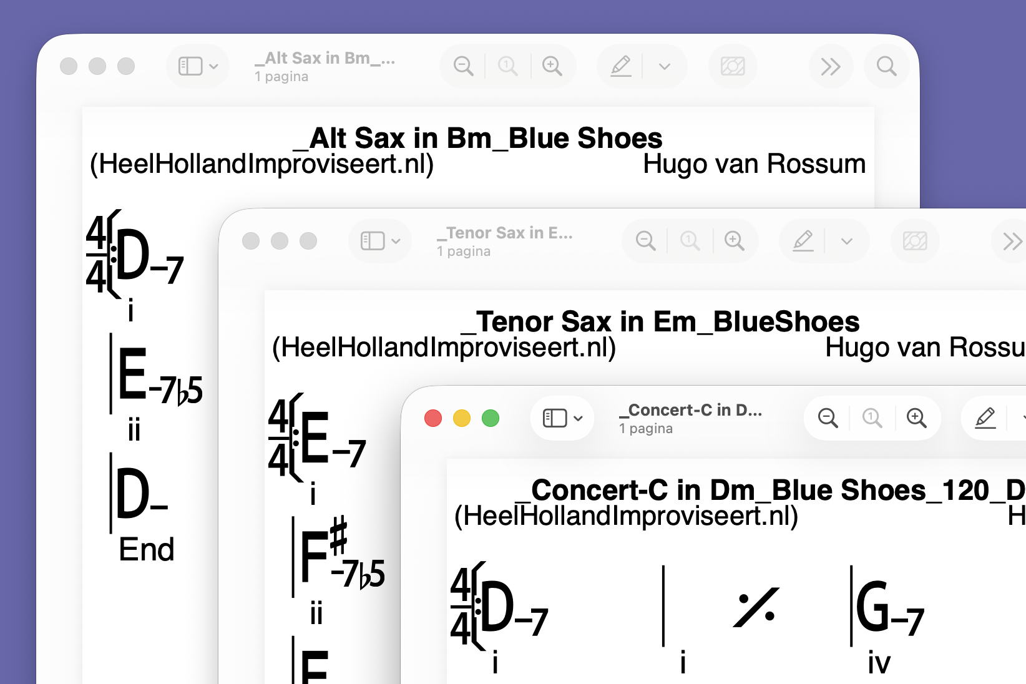Zoom in within Tenor Sax window
The width and height of the screenshot is (1026, 684).
point(735,241)
